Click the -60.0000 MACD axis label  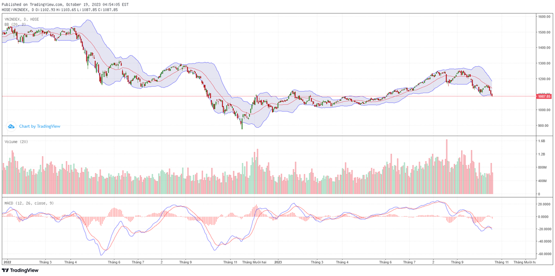(x=544, y=254)
